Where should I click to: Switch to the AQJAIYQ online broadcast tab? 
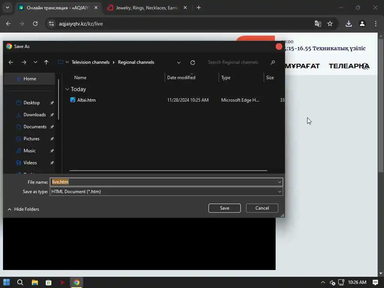[x=58, y=8]
